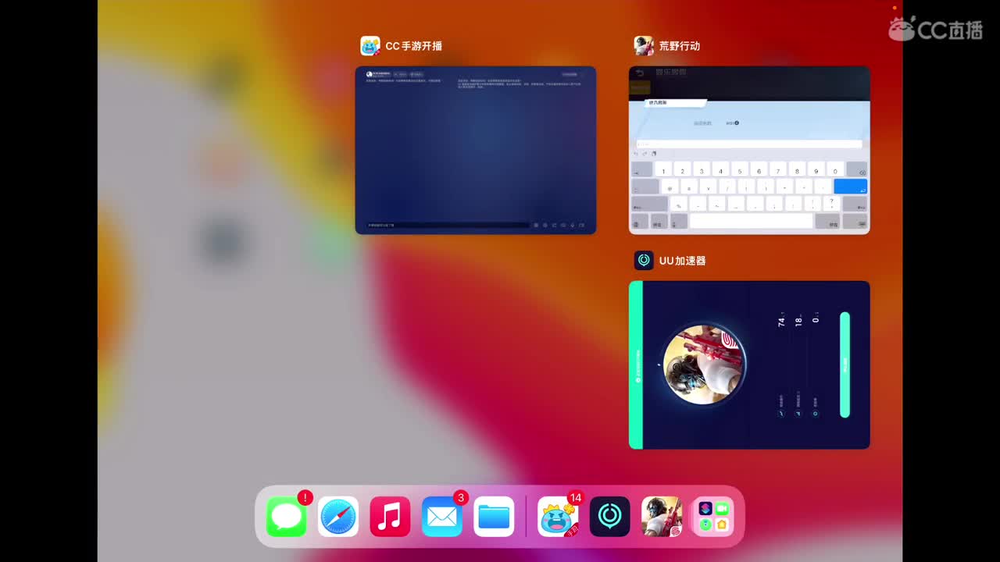1000x562 pixels.
Task: Tap the delay stat icon in UU加速器 panel
Action: point(781,412)
